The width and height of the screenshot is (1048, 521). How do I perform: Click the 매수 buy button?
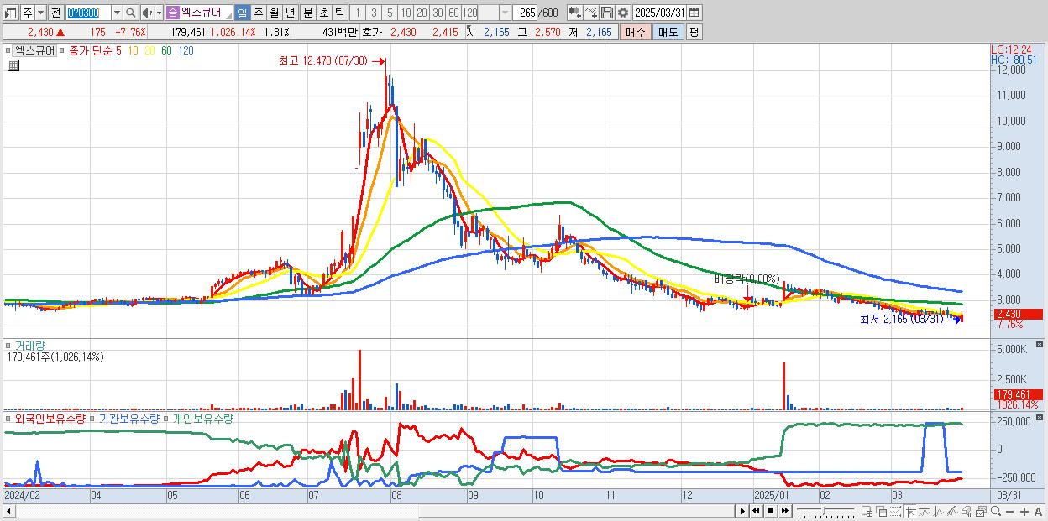(x=635, y=32)
